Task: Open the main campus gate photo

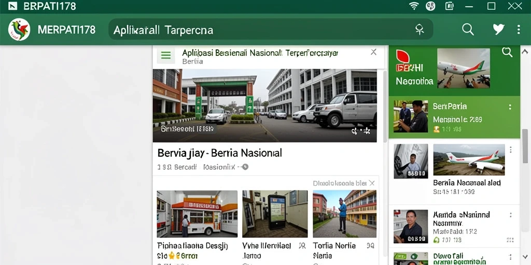Action: [265, 106]
